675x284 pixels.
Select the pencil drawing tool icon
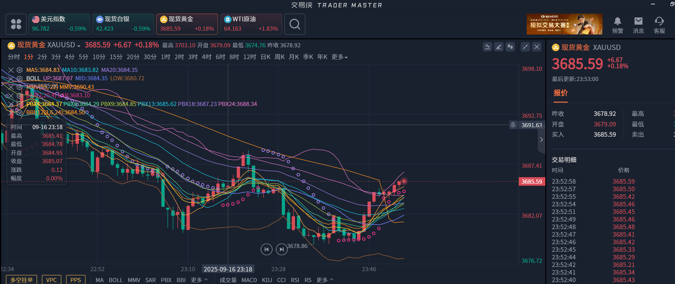[499, 47]
